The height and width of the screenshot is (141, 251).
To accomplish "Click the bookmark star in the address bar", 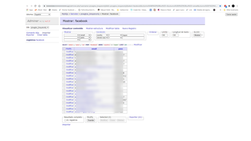I will [x=220, y=6].
